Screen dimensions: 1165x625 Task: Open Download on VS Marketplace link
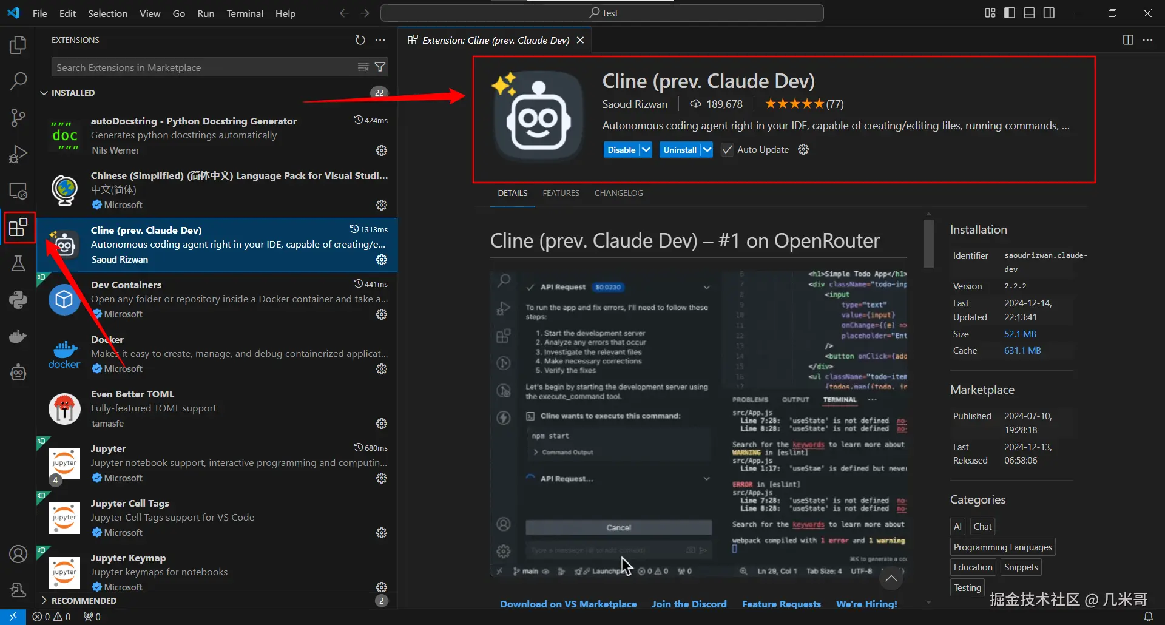pyautogui.click(x=569, y=604)
